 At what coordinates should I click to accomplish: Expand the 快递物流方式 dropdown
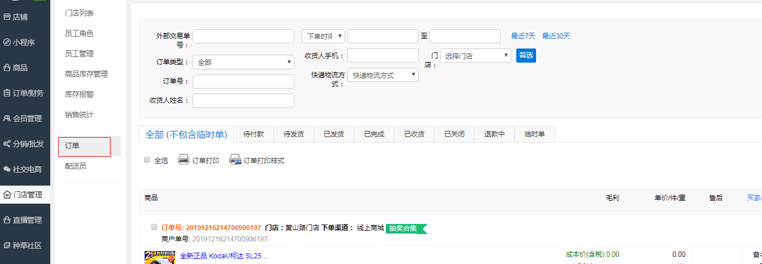pos(383,74)
